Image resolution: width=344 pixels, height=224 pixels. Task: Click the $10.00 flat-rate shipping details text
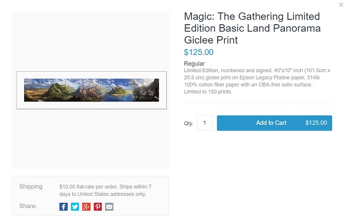[105, 190]
